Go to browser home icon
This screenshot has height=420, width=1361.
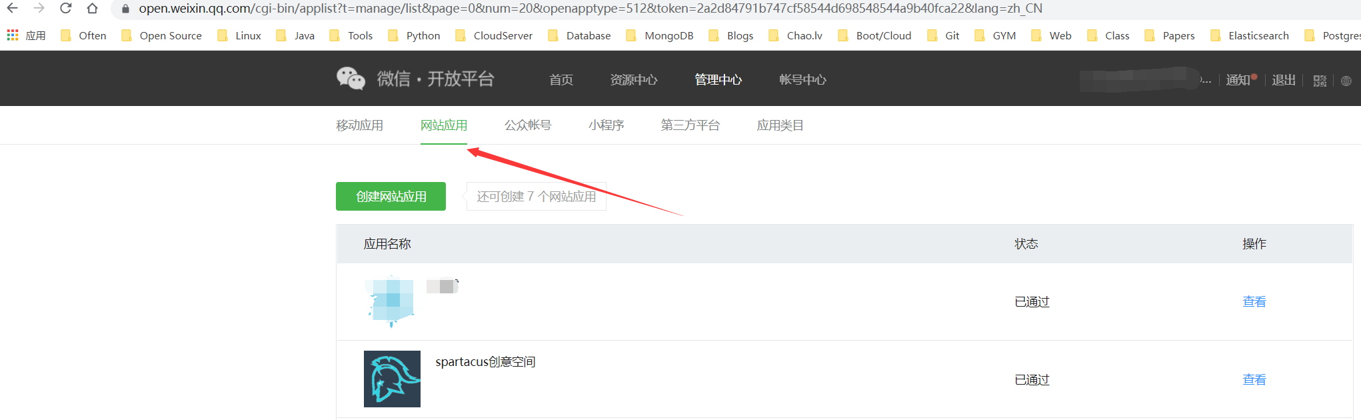pos(92,8)
